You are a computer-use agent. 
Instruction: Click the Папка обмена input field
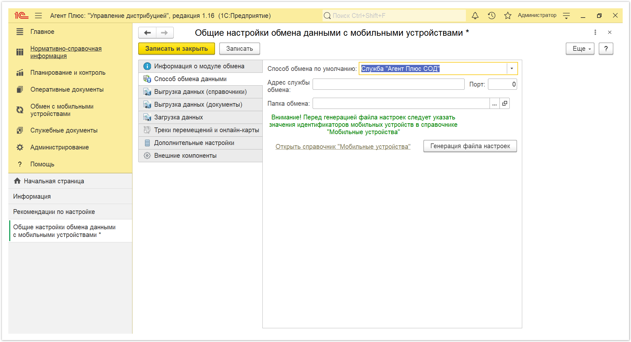coord(401,103)
